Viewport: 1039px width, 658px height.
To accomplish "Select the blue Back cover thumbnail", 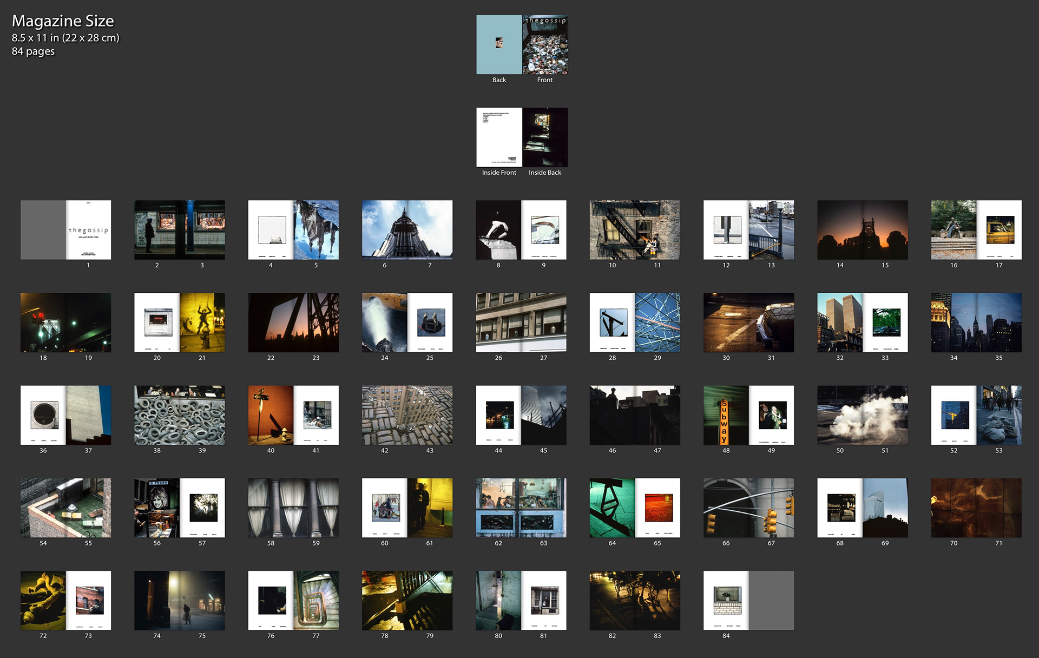I will click(499, 45).
